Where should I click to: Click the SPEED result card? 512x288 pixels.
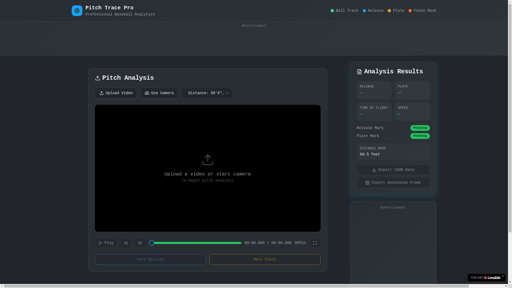click(x=412, y=112)
